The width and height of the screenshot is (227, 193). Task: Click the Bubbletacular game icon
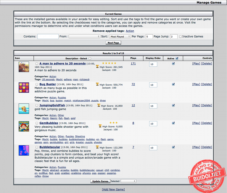24,150
